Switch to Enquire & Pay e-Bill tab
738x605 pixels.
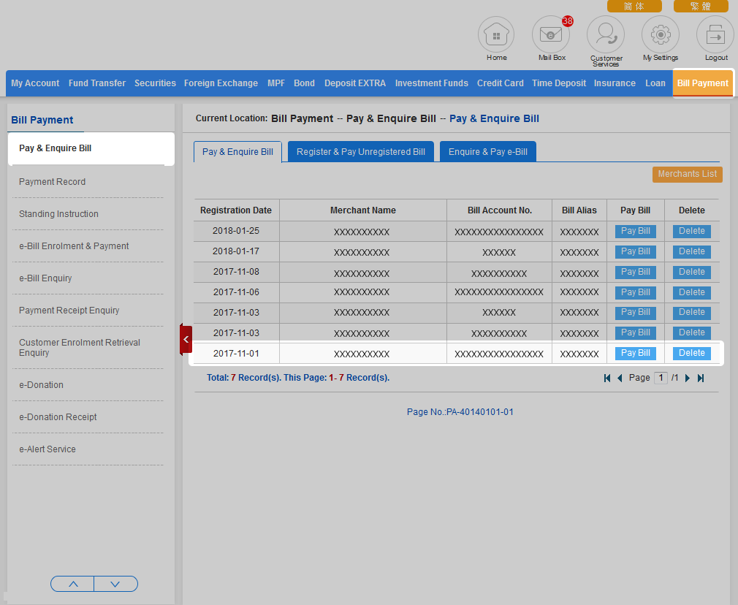point(487,152)
